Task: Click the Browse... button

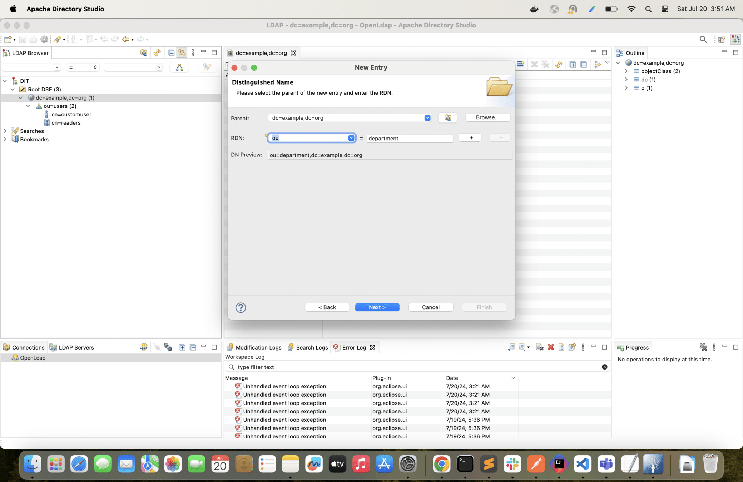Action: click(x=487, y=117)
